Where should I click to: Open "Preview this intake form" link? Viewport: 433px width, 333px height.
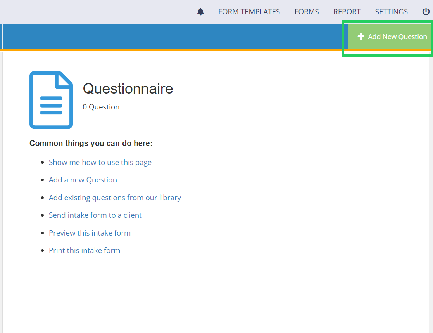click(90, 233)
